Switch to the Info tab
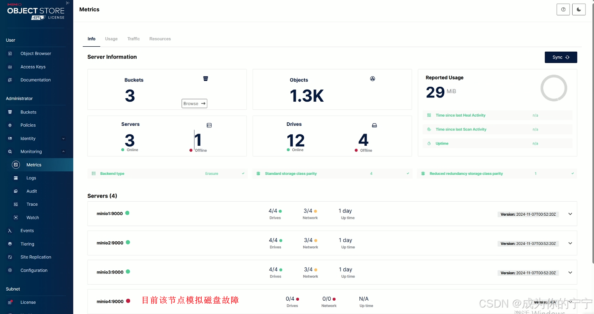594x314 pixels. click(x=91, y=39)
